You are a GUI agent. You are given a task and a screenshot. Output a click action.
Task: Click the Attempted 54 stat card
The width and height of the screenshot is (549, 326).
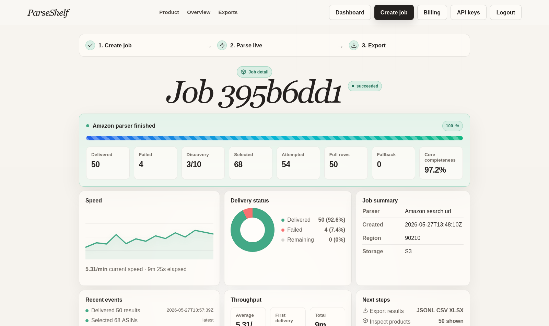pyautogui.click(x=298, y=163)
